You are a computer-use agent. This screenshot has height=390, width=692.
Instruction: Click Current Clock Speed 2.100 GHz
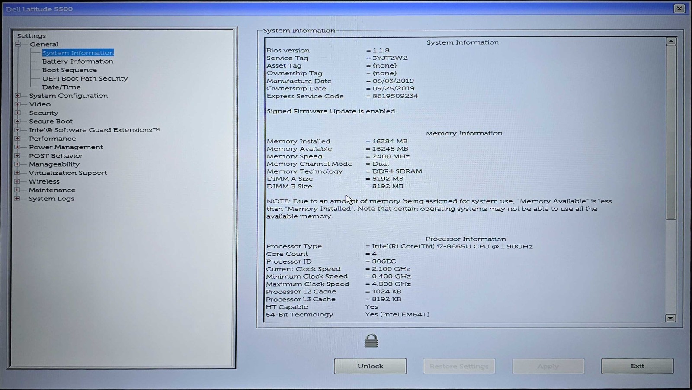[391, 269]
